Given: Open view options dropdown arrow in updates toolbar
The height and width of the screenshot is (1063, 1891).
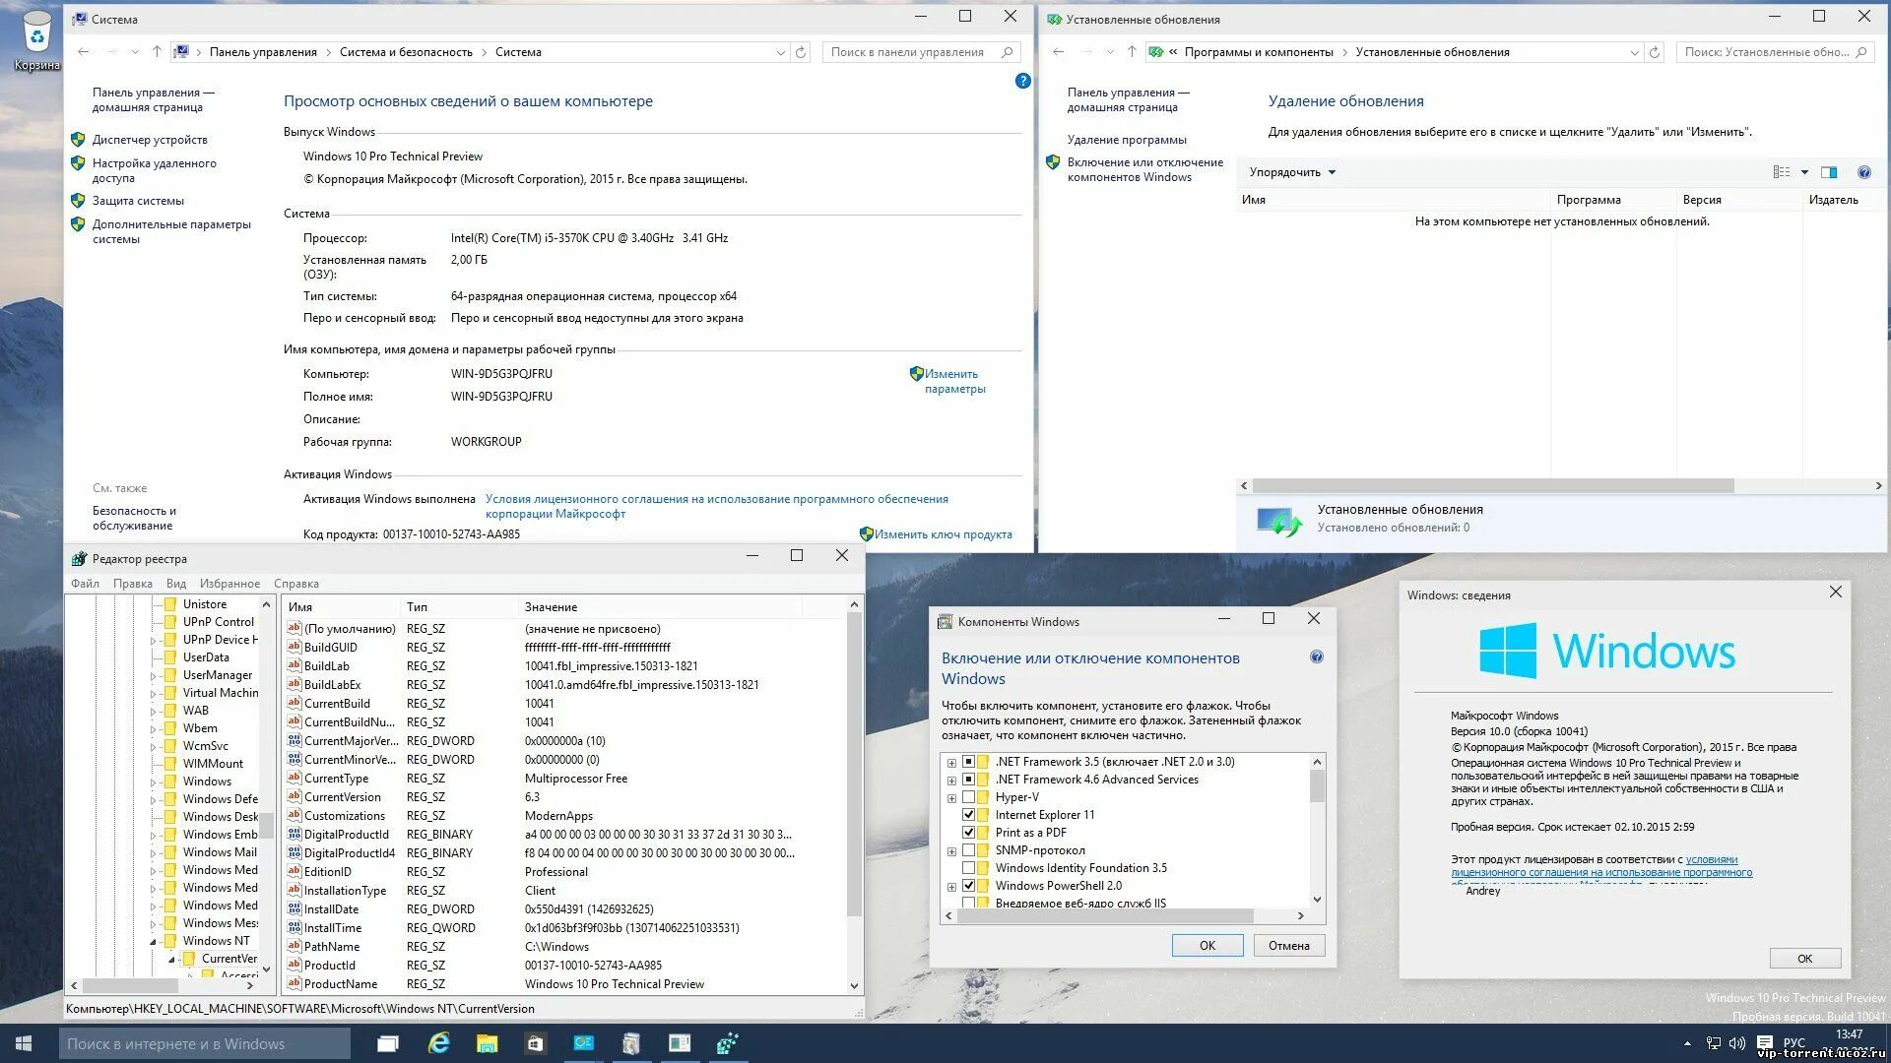Looking at the screenshot, I should [1804, 172].
